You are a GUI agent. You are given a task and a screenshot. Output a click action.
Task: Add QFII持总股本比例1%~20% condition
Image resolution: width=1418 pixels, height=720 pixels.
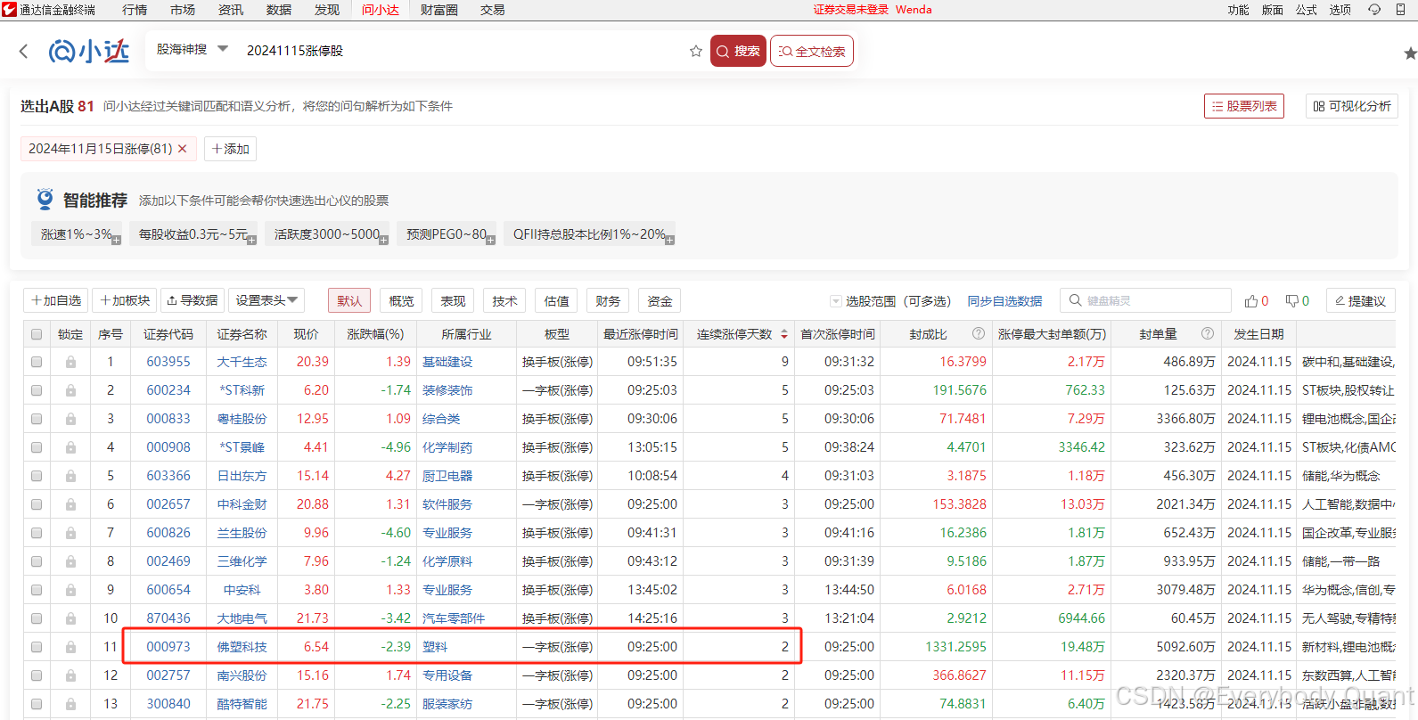(589, 234)
